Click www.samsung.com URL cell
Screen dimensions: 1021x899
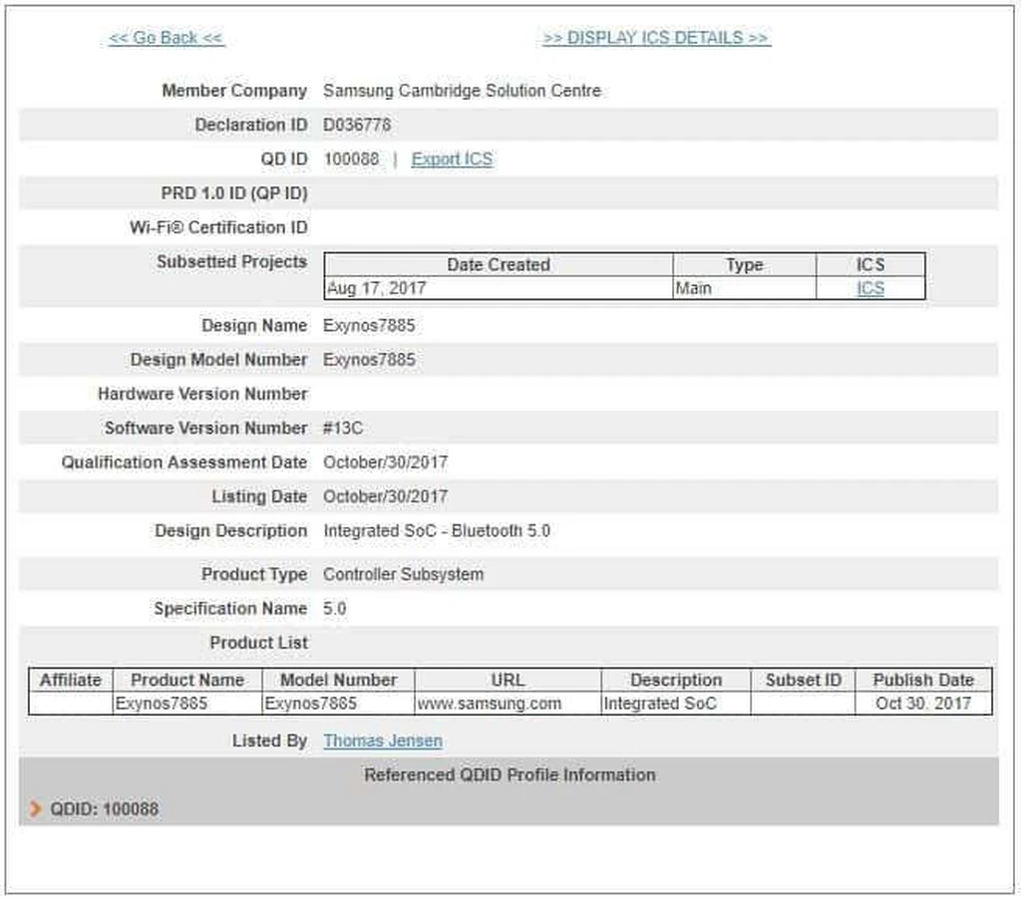click(508, 703)
